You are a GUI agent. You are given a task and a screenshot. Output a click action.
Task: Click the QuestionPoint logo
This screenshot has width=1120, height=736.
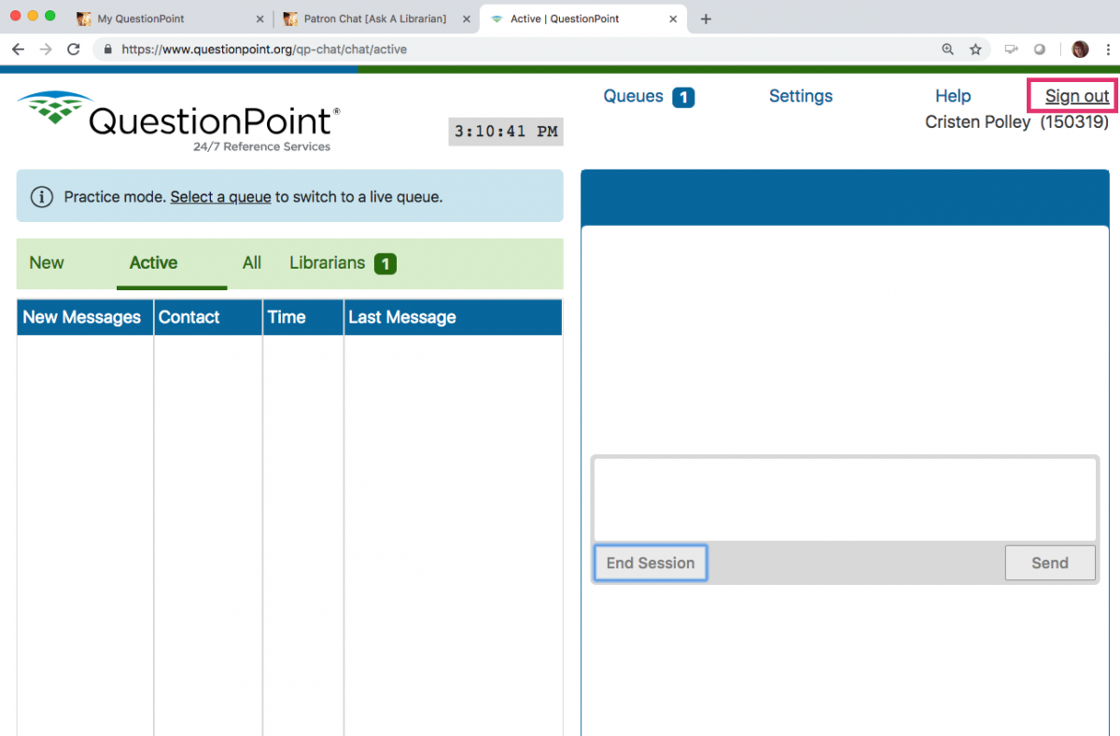coord(177,120)
